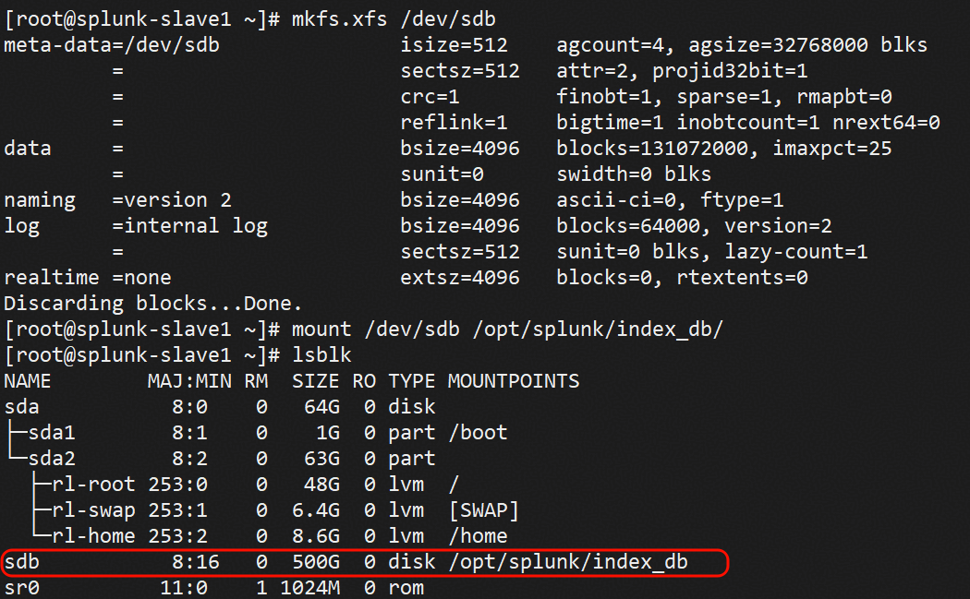This screenshot has height=599, width=970.
Task: Click the SIZE column header
Action: click(x=316, y=381)
